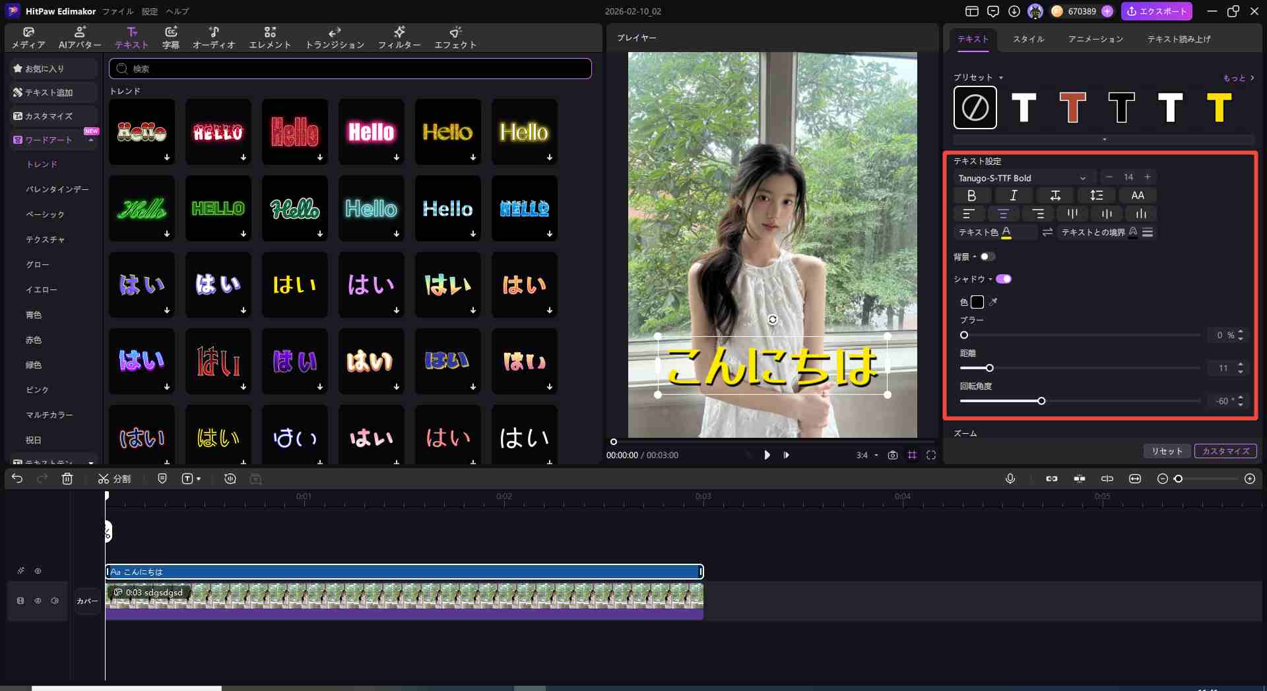Open the トランジション tab
Image resolution: width=1267 pixels, height=691 pixels.
coord(335,38)
